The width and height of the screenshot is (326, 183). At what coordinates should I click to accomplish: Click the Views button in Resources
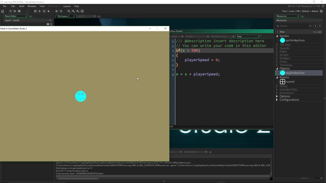click(316, 32)
